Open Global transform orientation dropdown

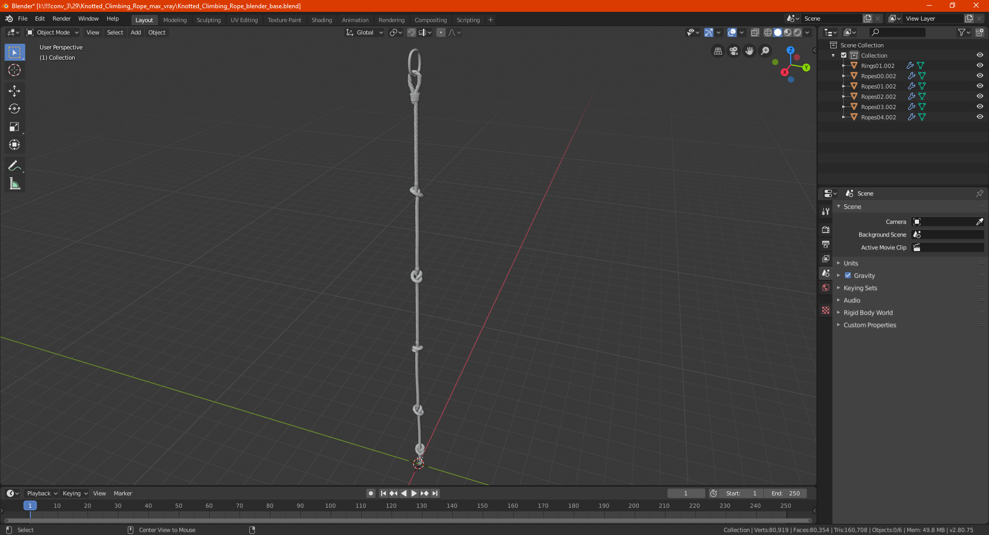[365, 32]
